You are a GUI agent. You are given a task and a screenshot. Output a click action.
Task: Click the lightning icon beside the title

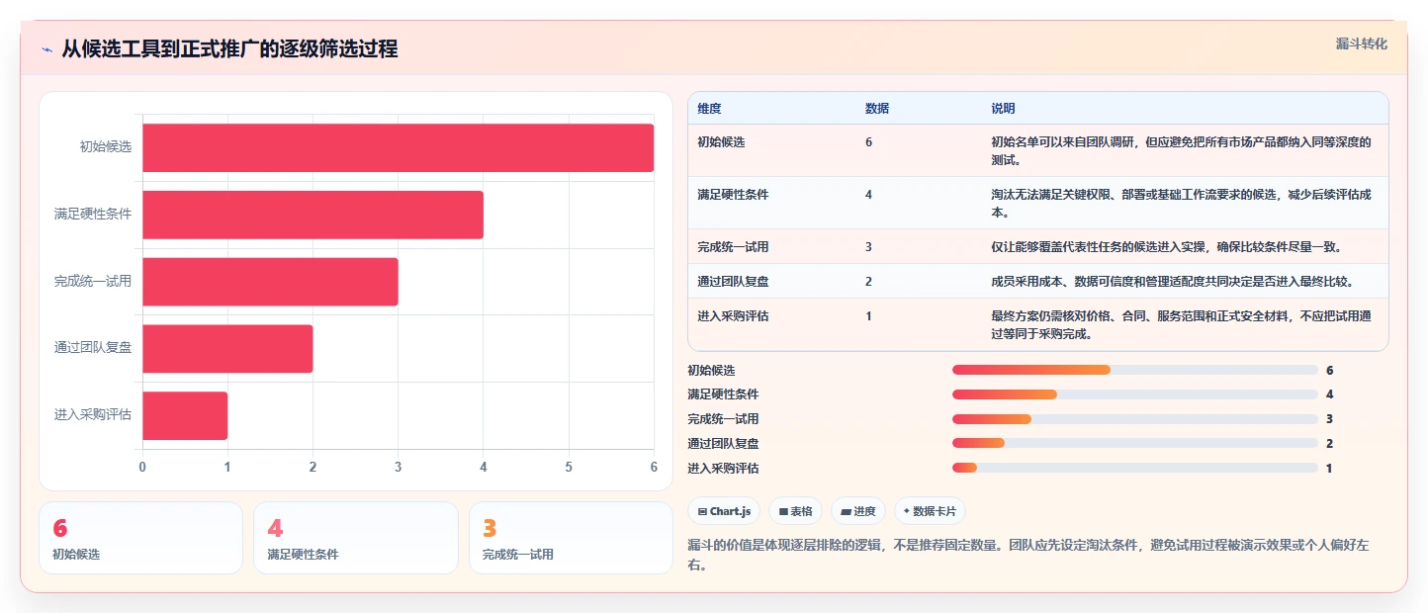click(x=46, y=49)
